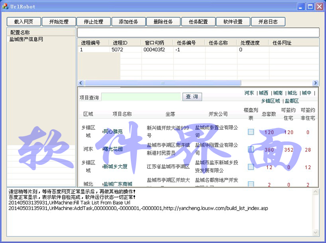This screenshot has height=243, width=326.
Task: Click right arrow of horizontal scrollbar
Action: [316, 83]
